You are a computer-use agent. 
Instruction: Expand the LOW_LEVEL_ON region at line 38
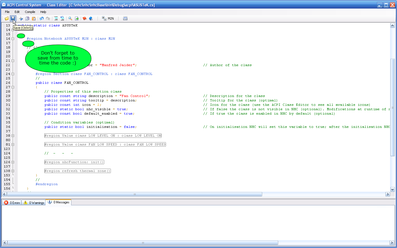13,136
